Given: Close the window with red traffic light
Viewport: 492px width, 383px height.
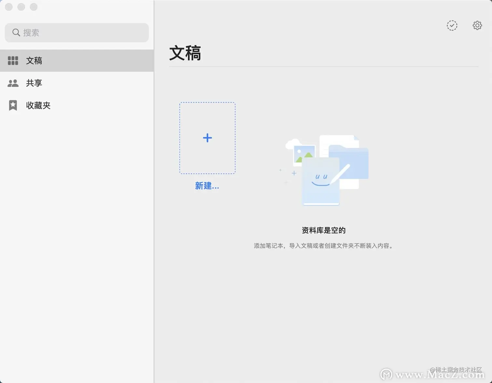Looking at the screenshot, I should point(8,7).
